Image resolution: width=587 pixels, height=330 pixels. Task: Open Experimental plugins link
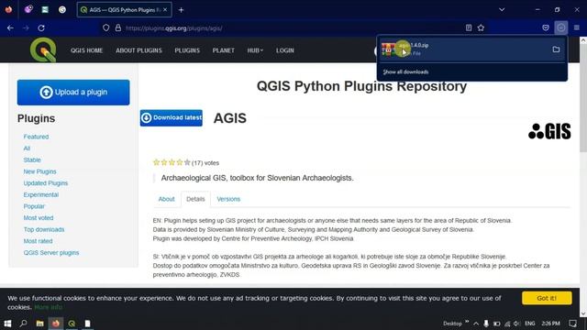(40, 195)
